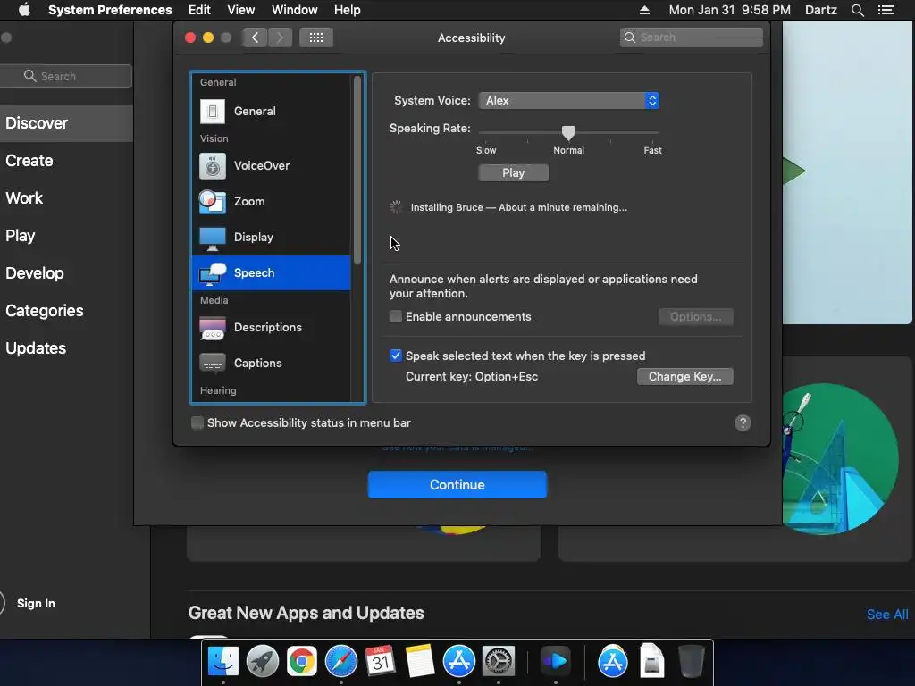Open Spotlight search in menu bar
Viewport: 915px width, 686px height.
[857, 10]
